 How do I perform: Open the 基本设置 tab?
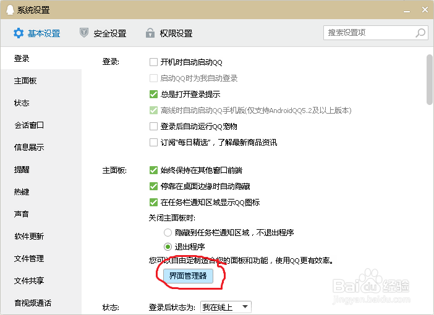(x=37, y=33)
